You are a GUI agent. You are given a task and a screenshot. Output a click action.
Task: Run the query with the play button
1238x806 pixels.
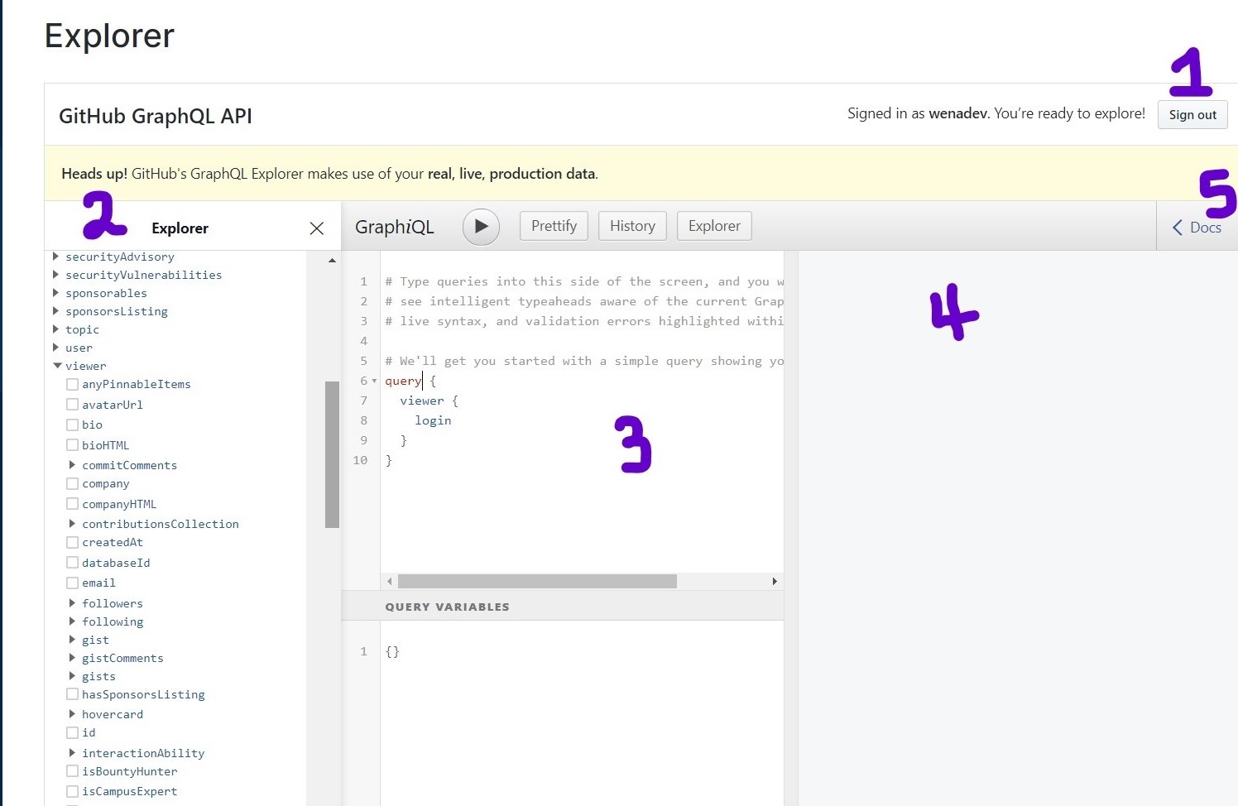click(x=481, y=227)
